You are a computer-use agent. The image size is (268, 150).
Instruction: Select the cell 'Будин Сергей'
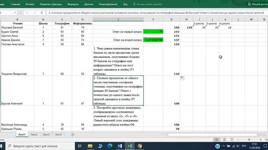point(17,32)
